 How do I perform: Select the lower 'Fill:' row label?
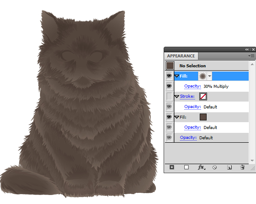coord(183,117)
